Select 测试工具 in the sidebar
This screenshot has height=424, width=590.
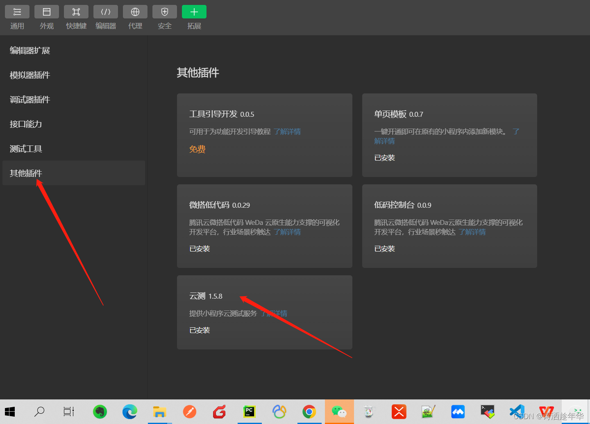74,149
